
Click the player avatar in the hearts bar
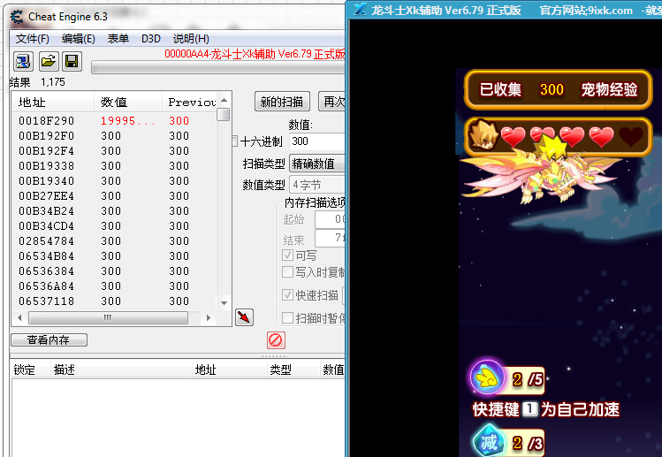click(483, 135)
